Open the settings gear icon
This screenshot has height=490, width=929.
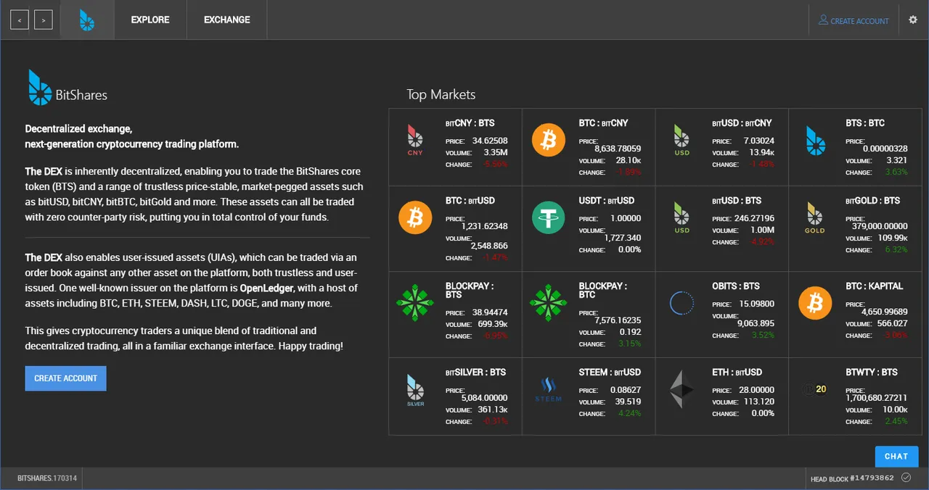913,20
